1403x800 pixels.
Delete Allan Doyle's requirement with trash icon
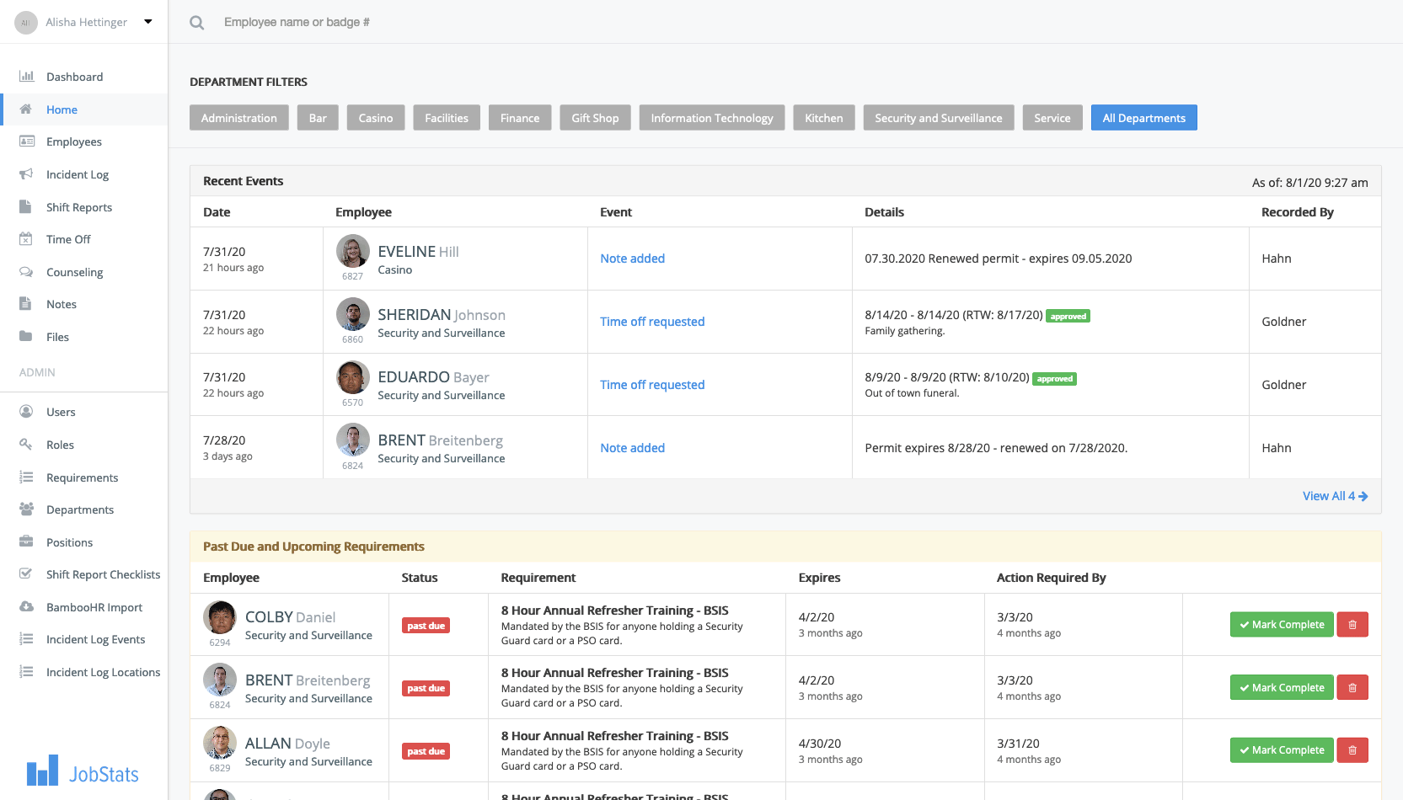(x=1352, y=750)
